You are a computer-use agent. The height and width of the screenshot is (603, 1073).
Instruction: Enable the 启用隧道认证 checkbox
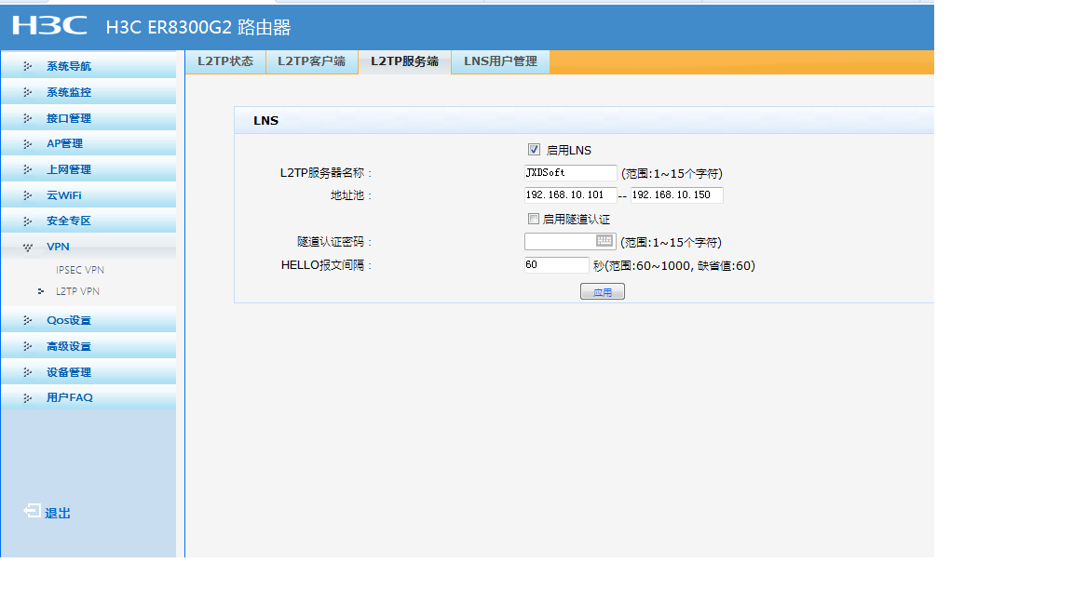[x=533, y=219]
